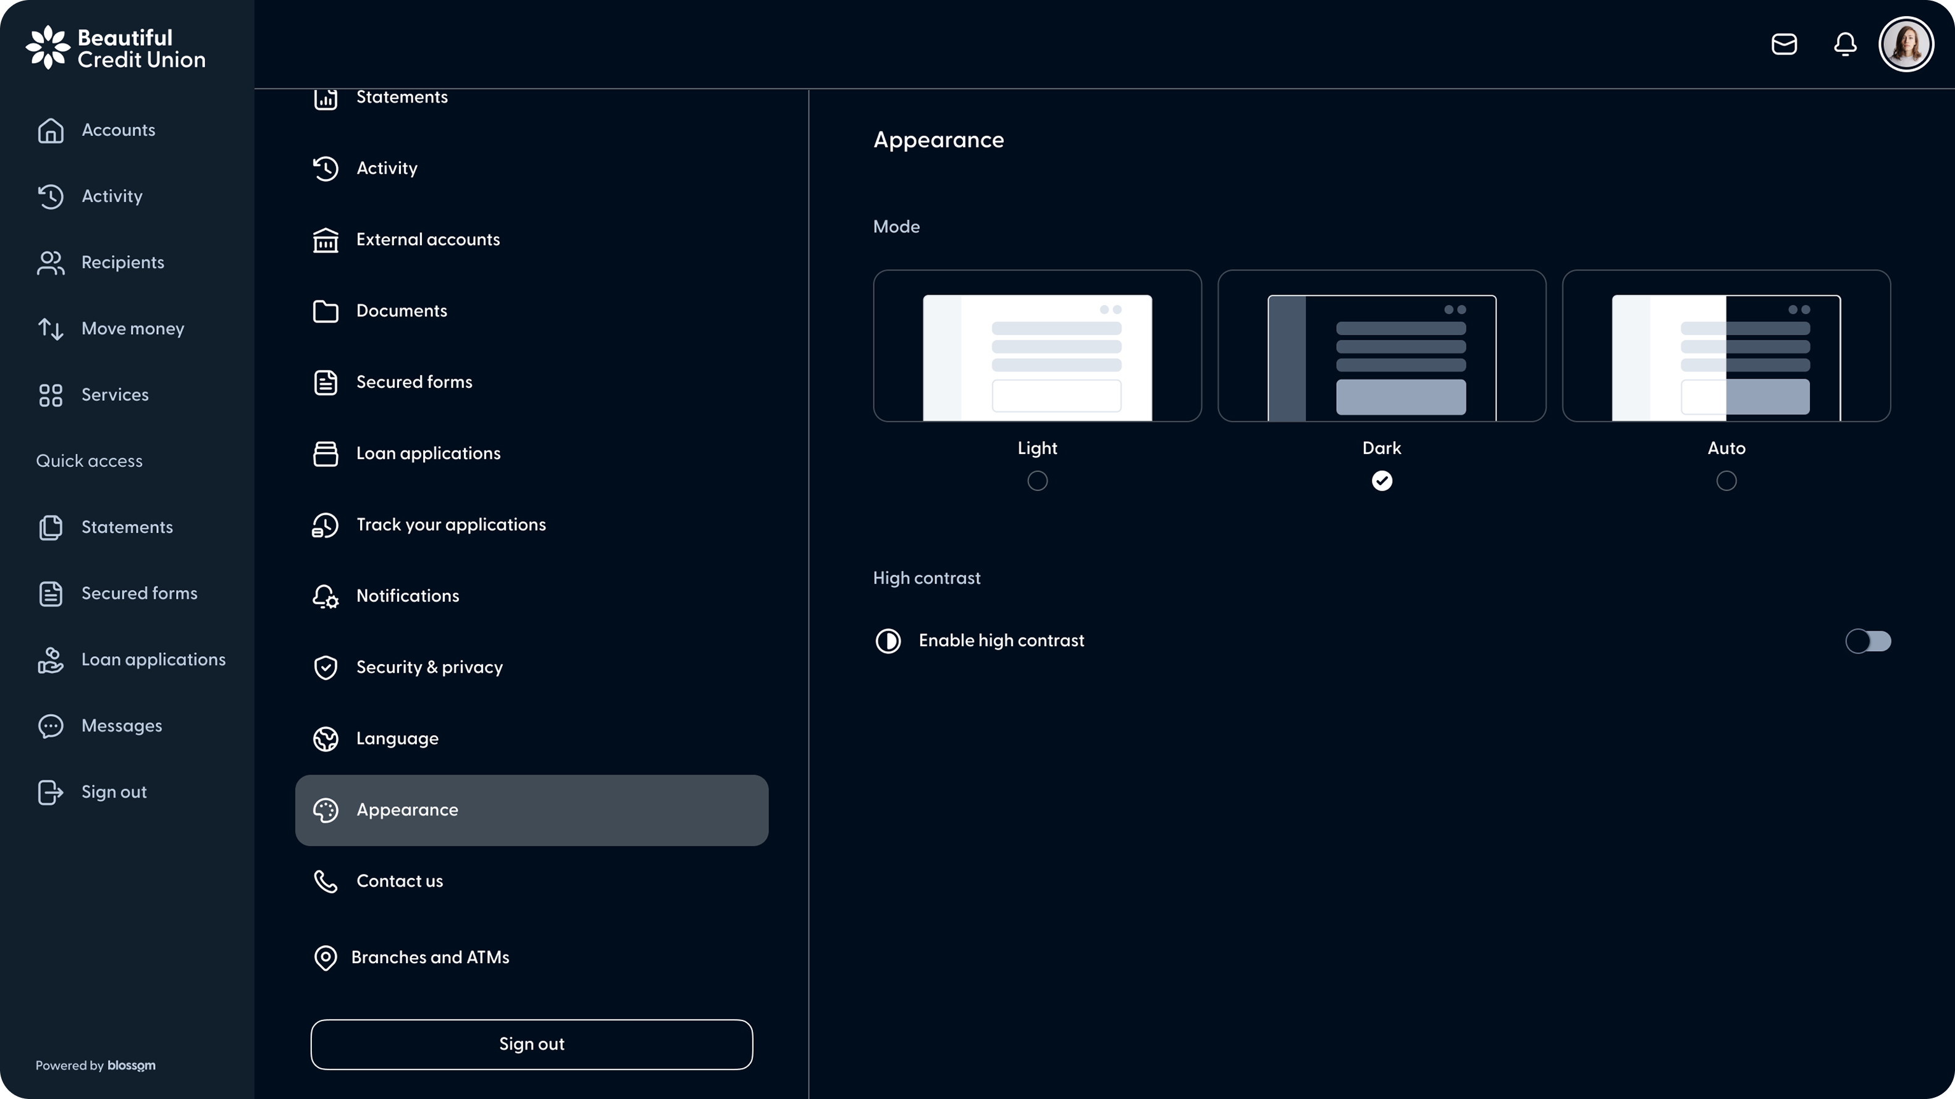
Task: Click the settings Secured forms document icon
Action: (x=326, y=382)
